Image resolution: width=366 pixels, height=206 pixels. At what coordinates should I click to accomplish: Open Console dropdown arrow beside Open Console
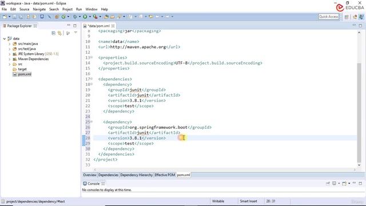tap(349, 183)
